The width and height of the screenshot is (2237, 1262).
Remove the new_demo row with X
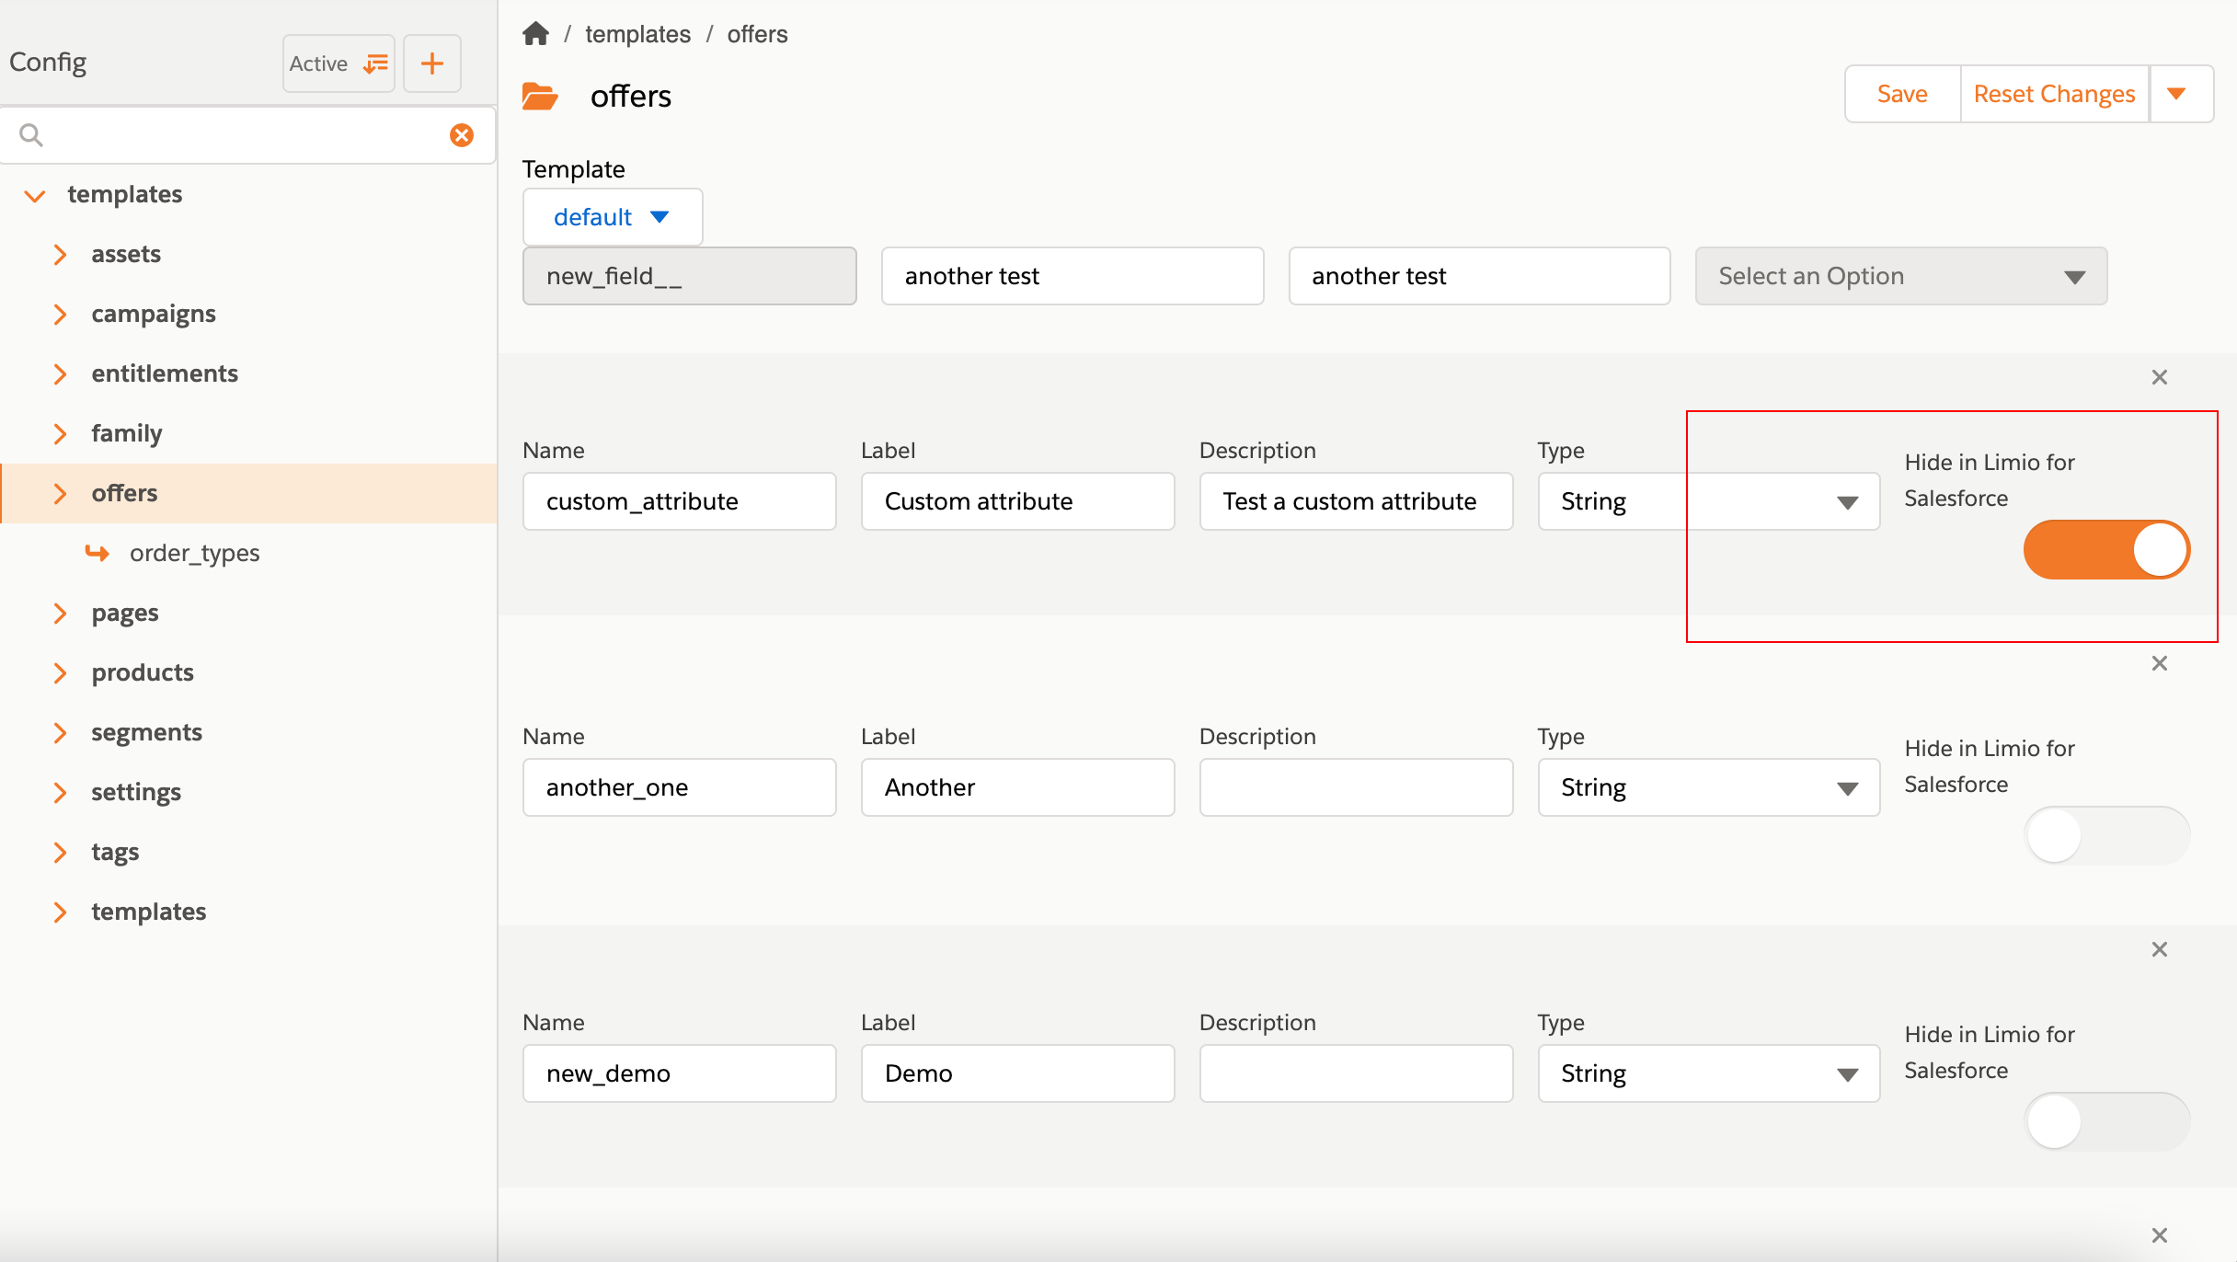[x=2160, y=949]
